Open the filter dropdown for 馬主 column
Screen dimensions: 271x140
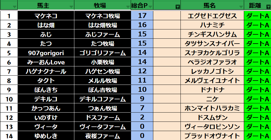[71, 7]
